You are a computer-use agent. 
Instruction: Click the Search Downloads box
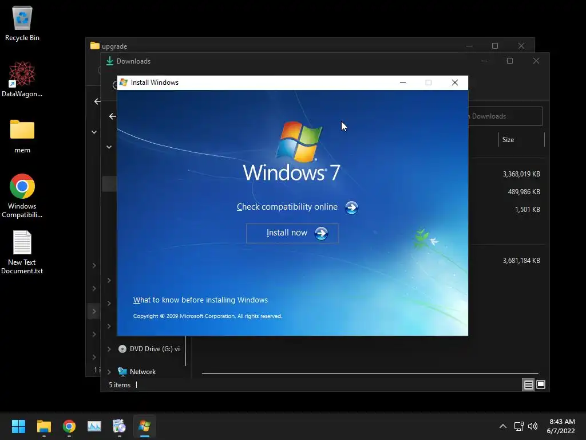coord(505,116)
